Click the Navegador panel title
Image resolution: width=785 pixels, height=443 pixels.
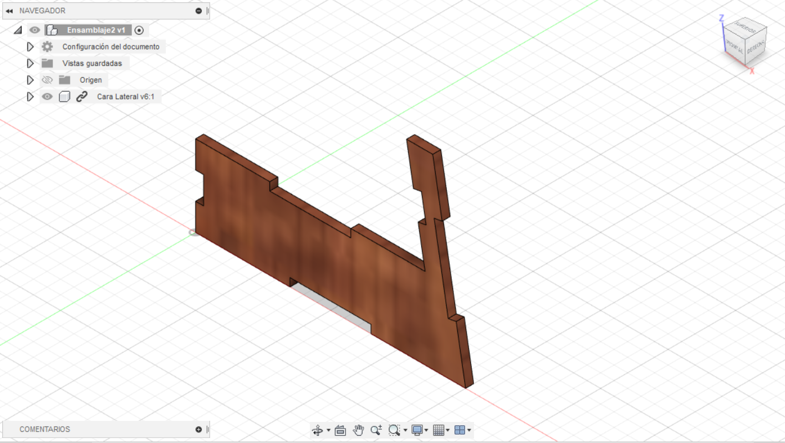pos(42,11)
